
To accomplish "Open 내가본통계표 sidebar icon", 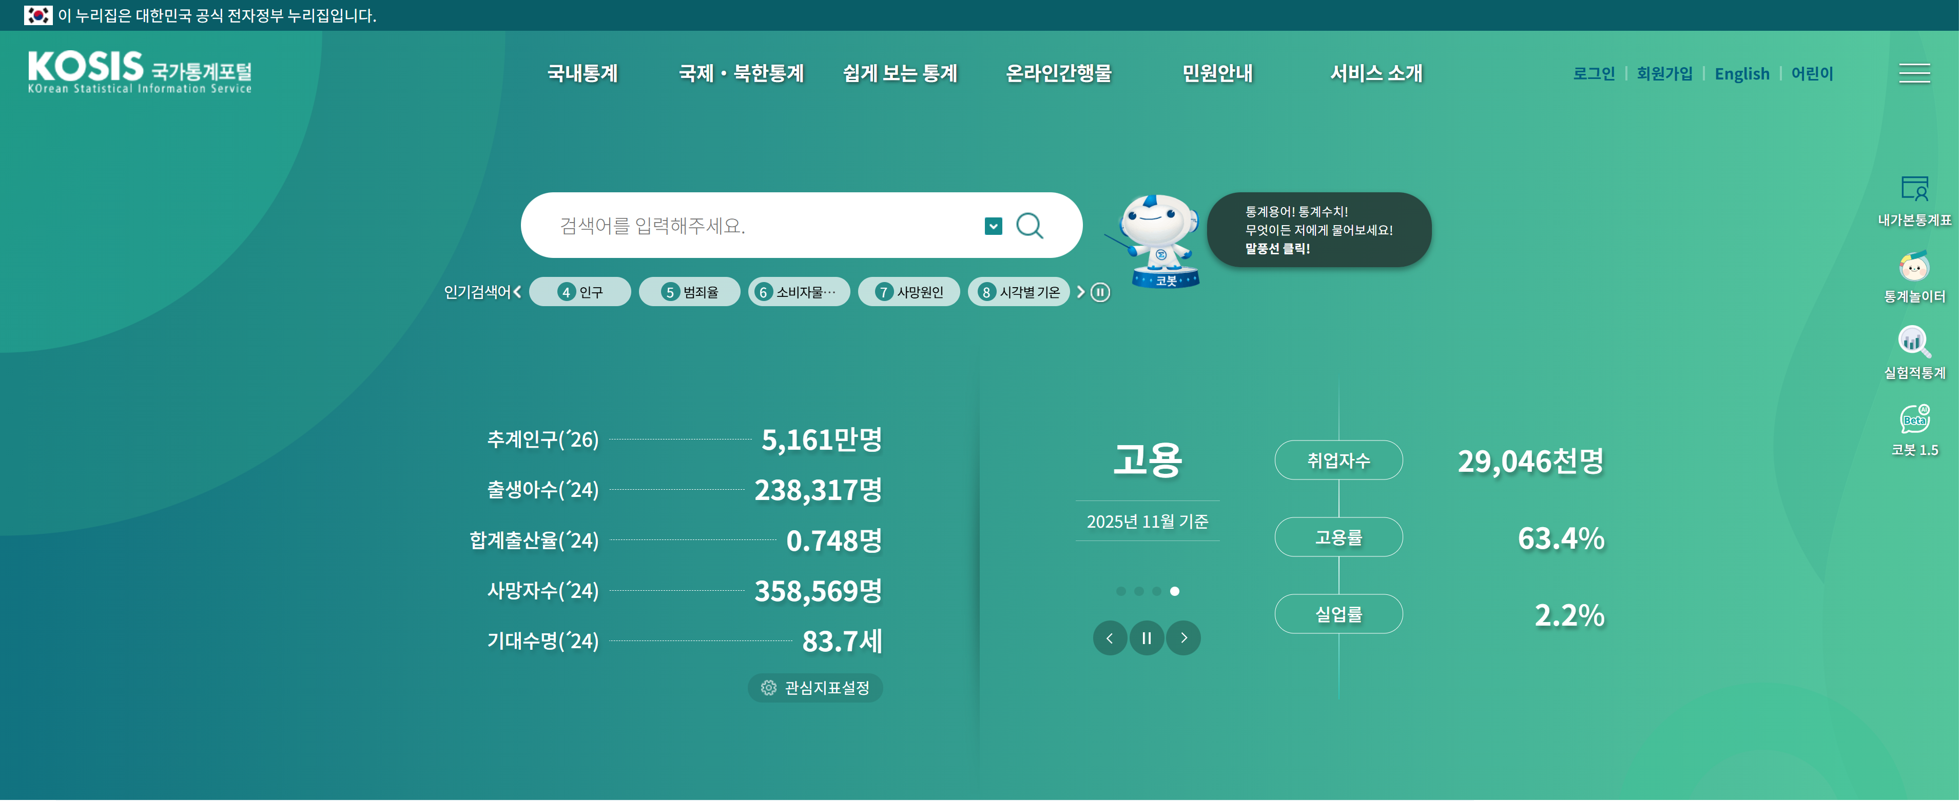I will (x=1914, y=189).
